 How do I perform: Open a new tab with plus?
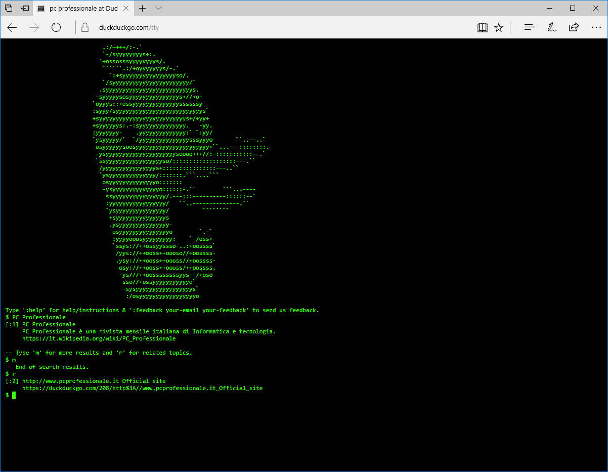click(143, 9)
